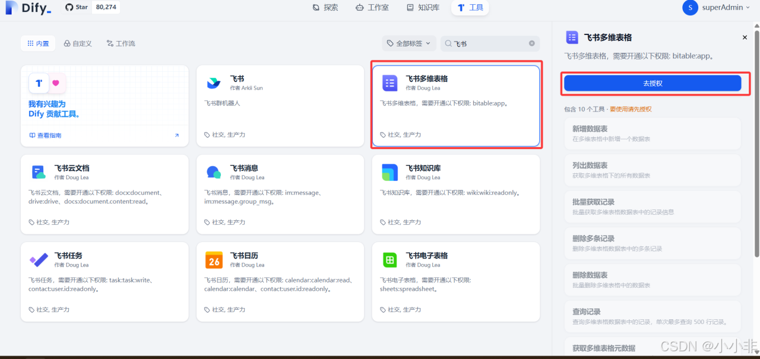This screenshot has width=760, height=359.
Task: Click the search field containing 飞书
Action: click(x=490, y=43)
